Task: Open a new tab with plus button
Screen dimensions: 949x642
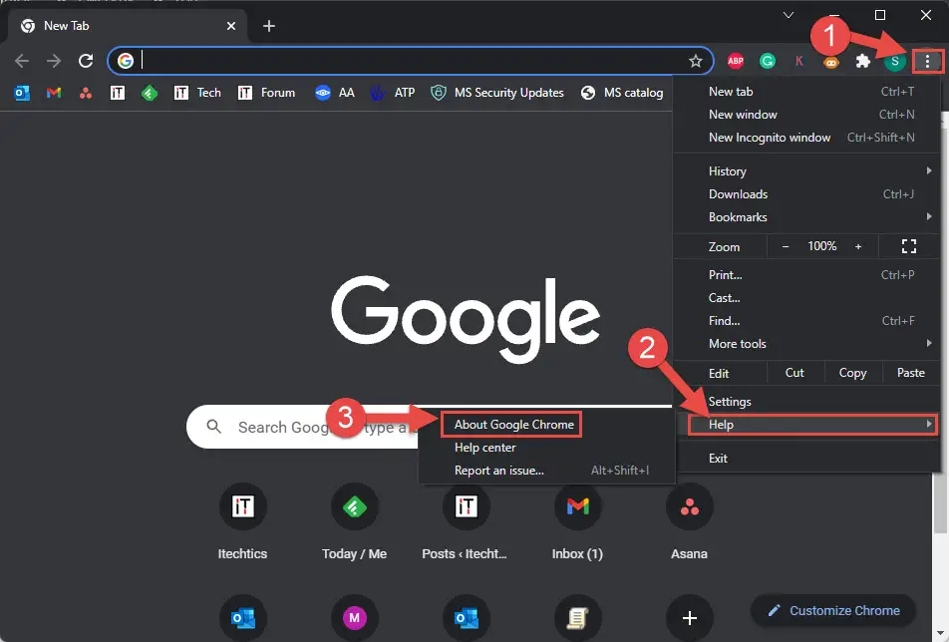Action: coord(269,26)
